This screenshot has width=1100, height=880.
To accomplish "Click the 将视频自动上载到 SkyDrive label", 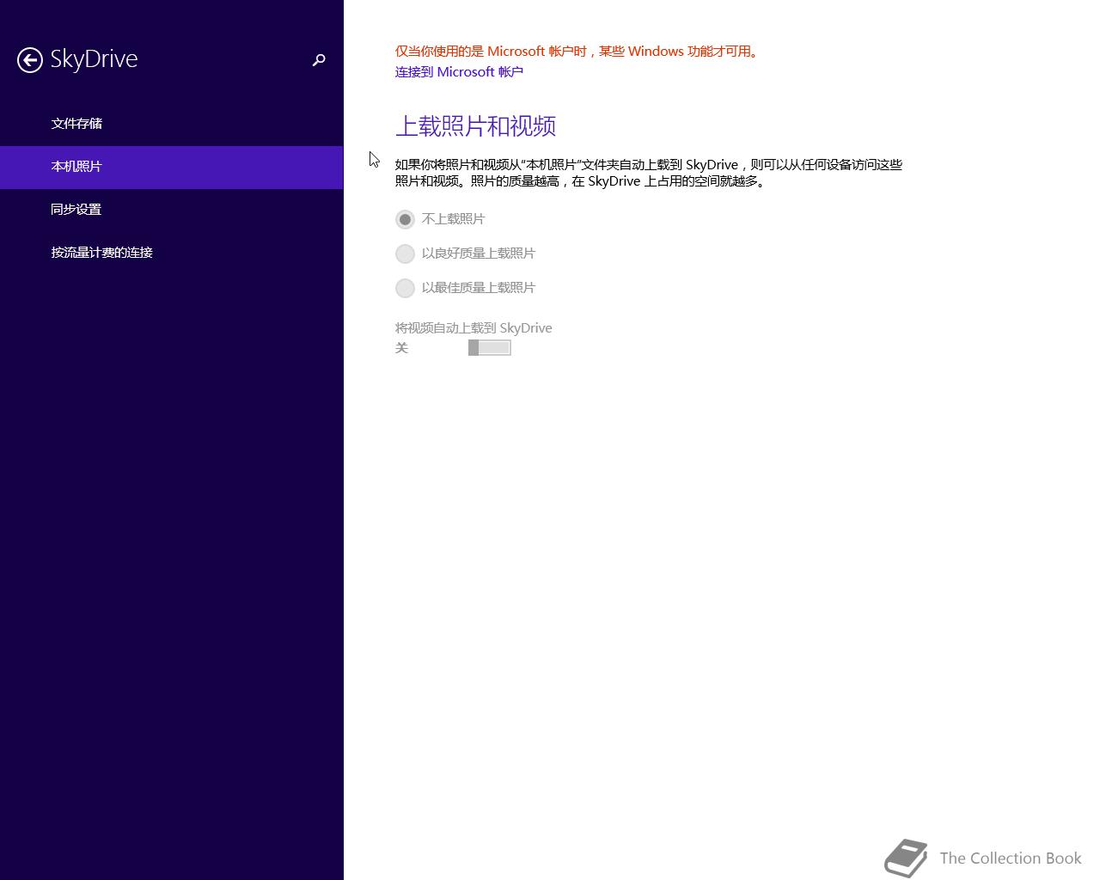I will (x=474, y=328).
